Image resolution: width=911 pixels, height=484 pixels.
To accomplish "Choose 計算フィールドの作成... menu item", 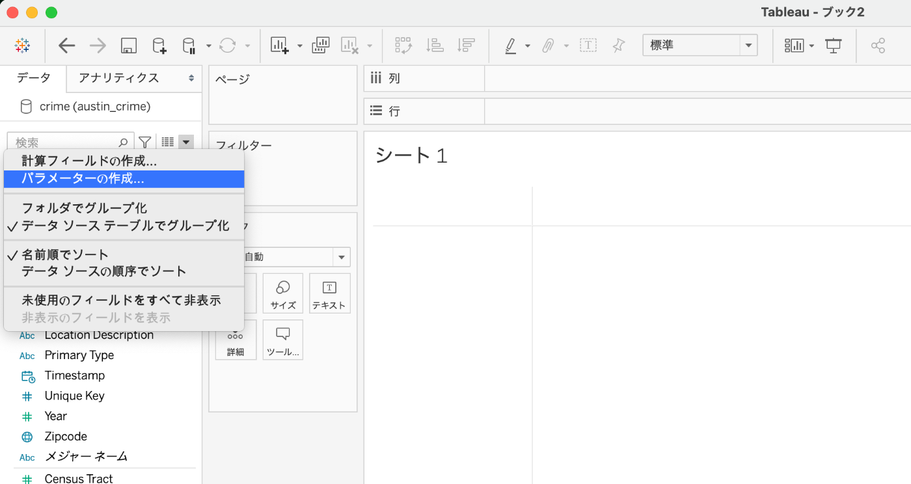I will click(x=124, y=161).
